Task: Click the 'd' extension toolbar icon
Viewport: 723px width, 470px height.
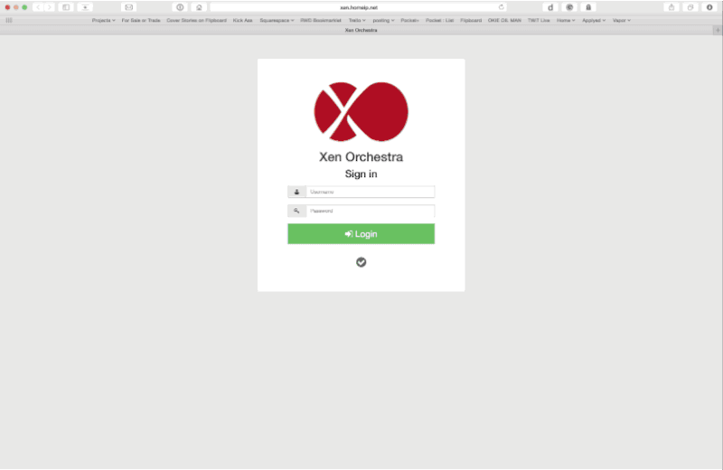Action: 550,7
